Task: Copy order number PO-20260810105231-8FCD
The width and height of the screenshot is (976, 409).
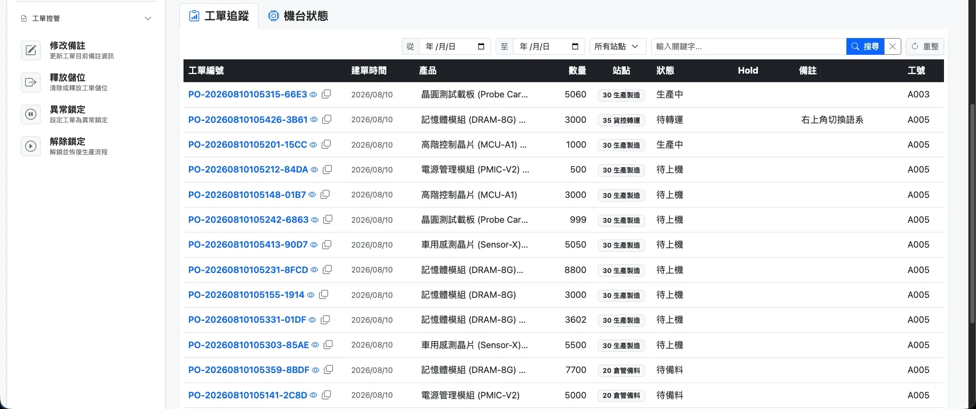Action: [327, 269]
